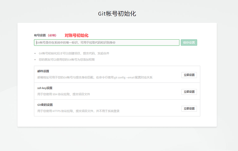Screen dimensions: 238x151
Task: Focus the Git帐号 input field
Action: point(107,42)
